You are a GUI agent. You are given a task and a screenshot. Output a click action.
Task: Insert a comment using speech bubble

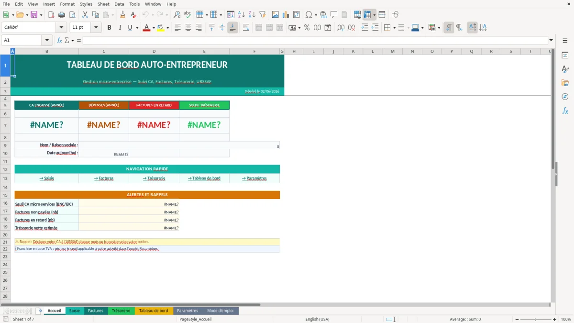(x=334, y=15)
